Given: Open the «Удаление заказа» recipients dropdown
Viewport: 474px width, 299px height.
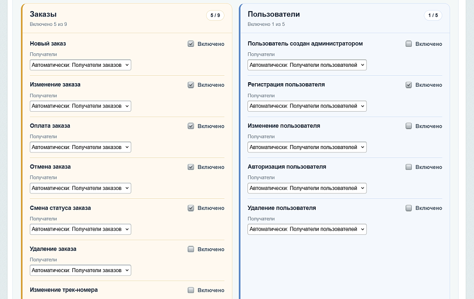Looking at the screenshot, I should tap(81, 270).
